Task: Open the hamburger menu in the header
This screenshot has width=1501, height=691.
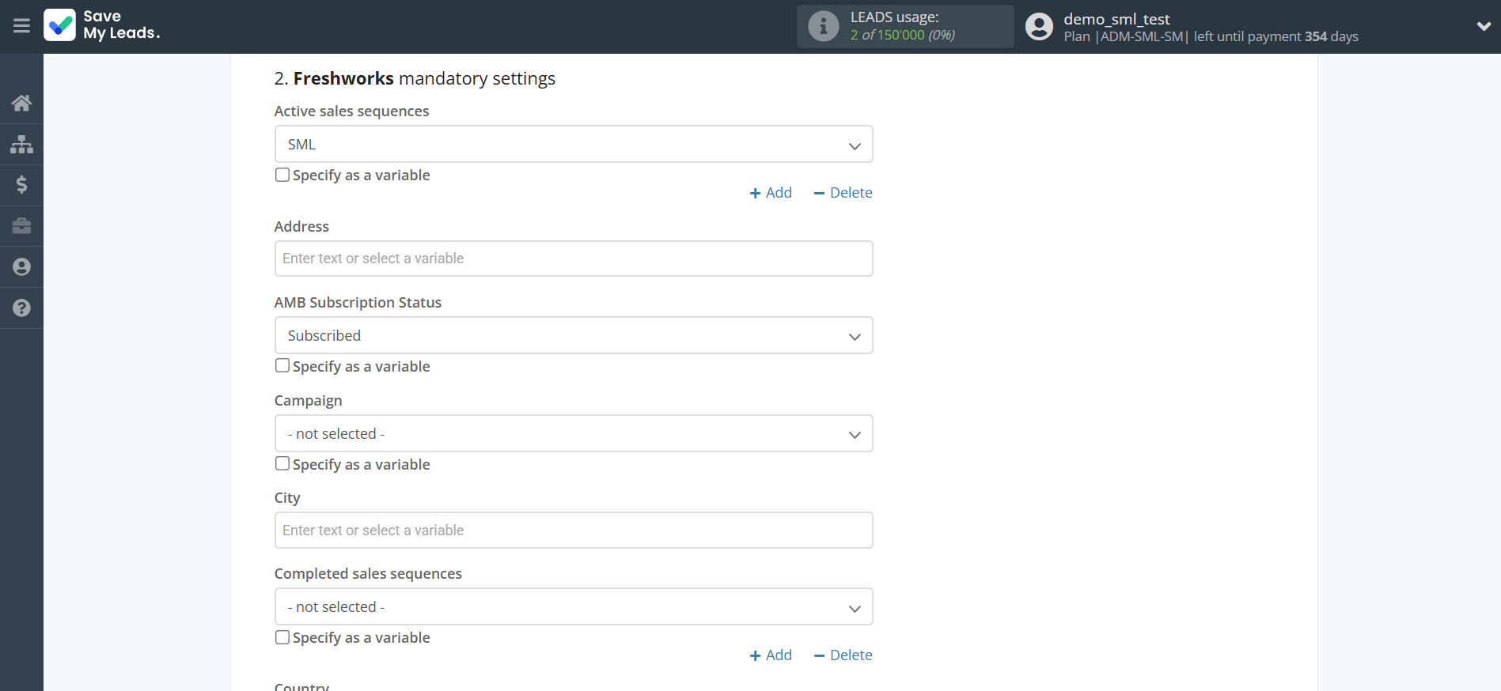Action: [x=21, y=26]
